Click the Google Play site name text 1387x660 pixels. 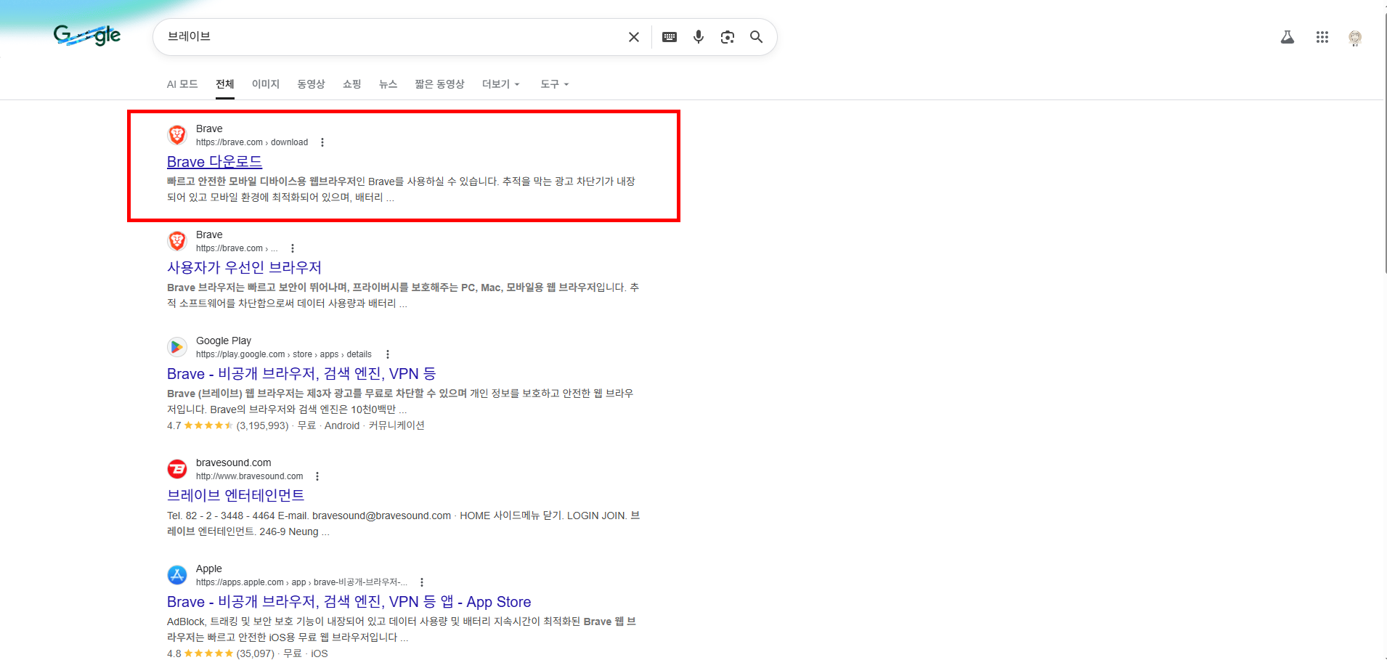[224, 341]
